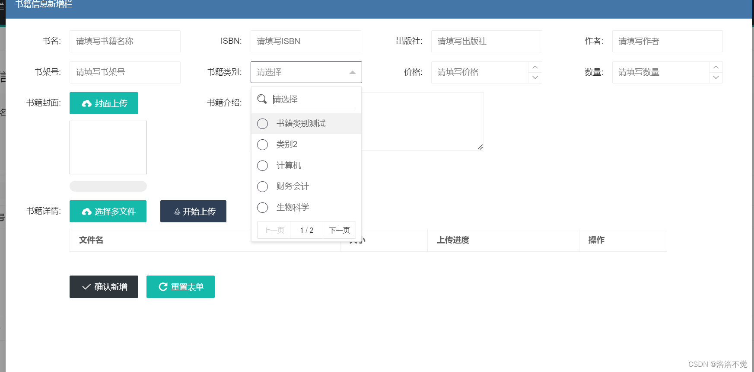The image size is (754, 372).
Task: Decrease the 数量 value with down arrow
Action: 716,77
